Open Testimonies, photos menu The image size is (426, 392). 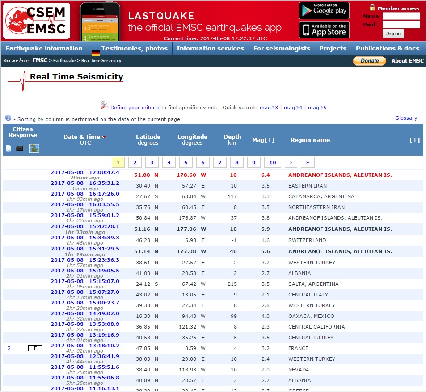tap(135, 48)
